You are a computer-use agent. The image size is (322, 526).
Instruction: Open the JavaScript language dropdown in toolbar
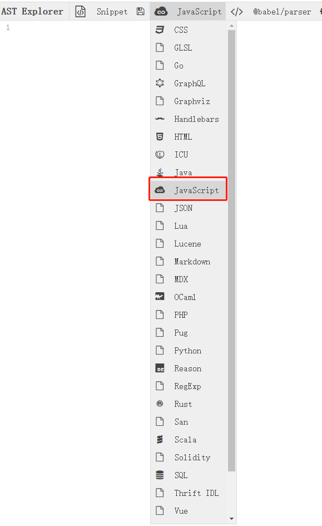(188, 11)
